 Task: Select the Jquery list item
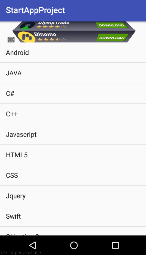[73, 196]
